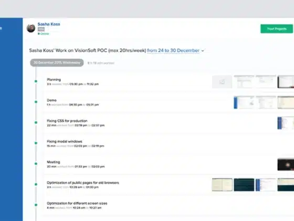Open Optimization for different screen sizes entry
The height and width of the screenshot is (221, 294).
click(77, 203)
